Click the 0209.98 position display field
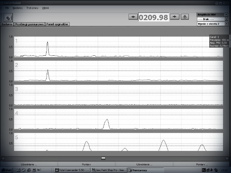 pyautogui.click(x=153, y=17)
